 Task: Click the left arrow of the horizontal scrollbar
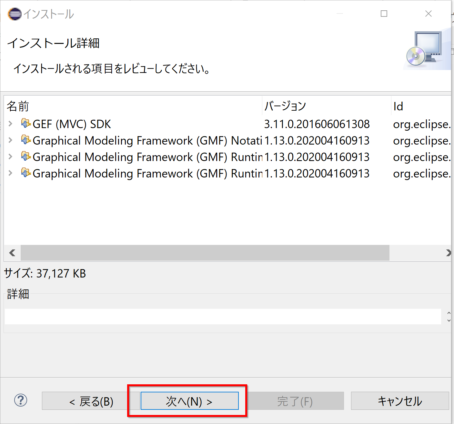(x=12, y=253)
